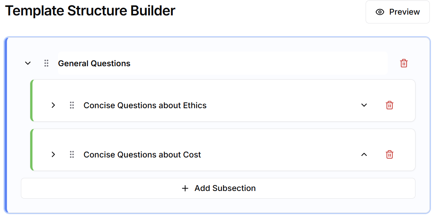Collapse the General Questions section
The height and width of the screenshot is (221, 441).
pyautogui.click(x=28, y=63)
